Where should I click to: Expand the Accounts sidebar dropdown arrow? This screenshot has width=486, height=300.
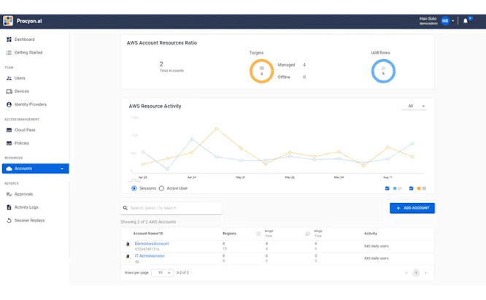pos(62,169)
